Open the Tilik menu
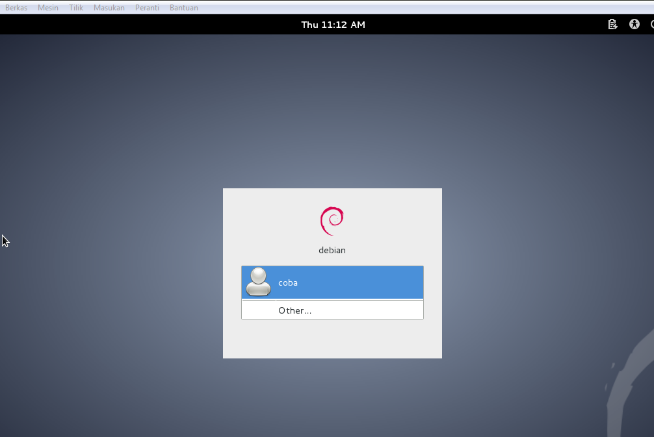 75,7
